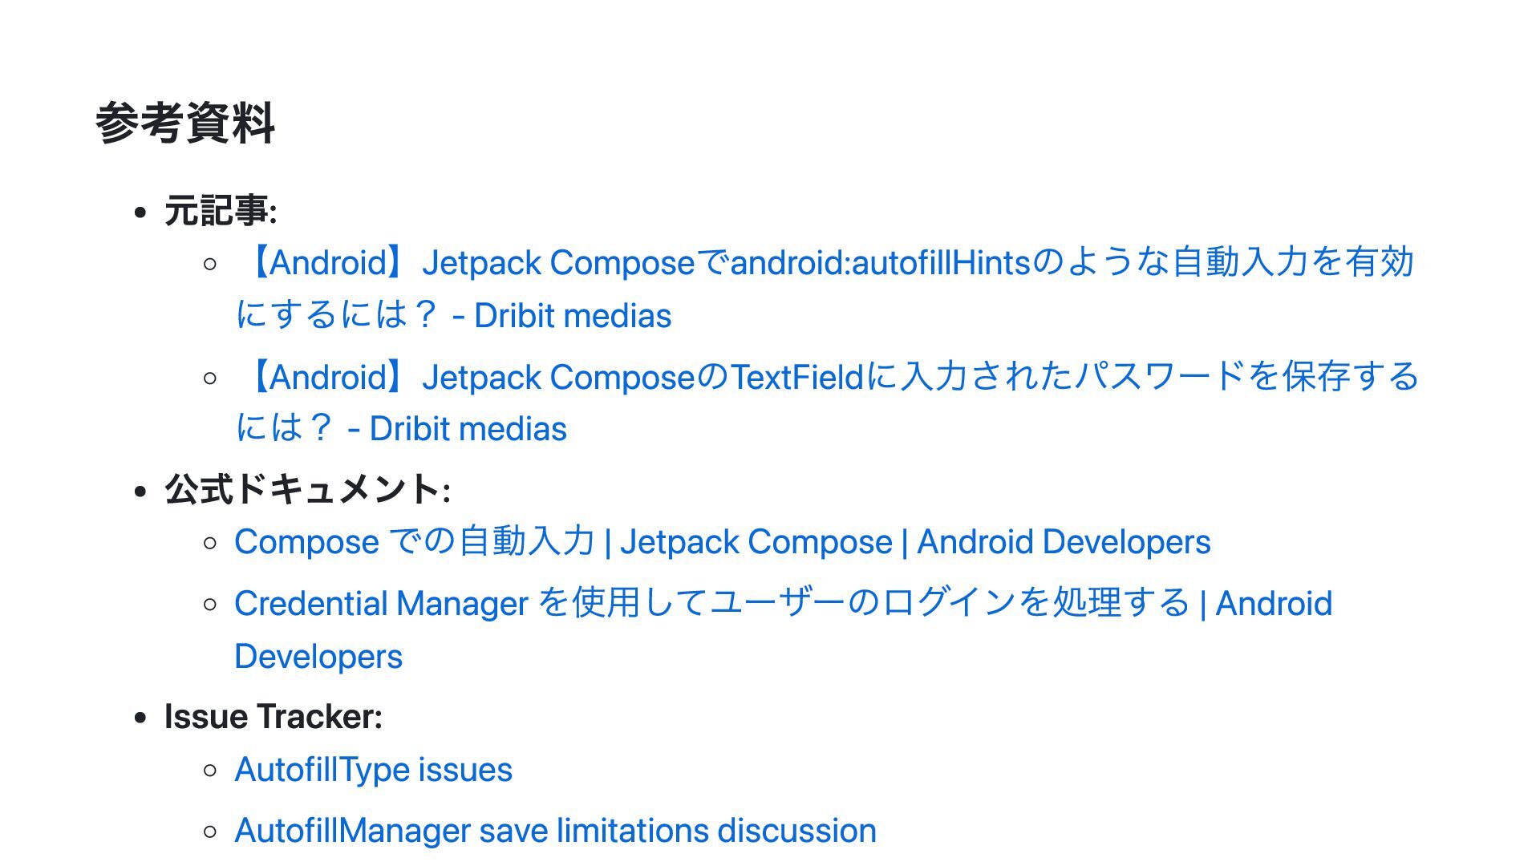Viewport: 1540px width, 866px height.
Task: Click the wrapped 'Developers' line of the Credential Manager link
Action: tap(318, 657)
